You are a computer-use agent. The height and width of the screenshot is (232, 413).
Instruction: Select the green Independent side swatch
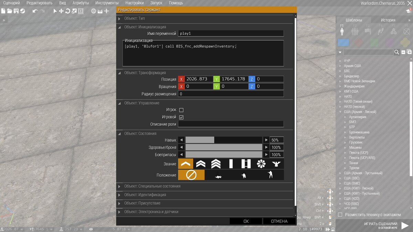[374, 43]
